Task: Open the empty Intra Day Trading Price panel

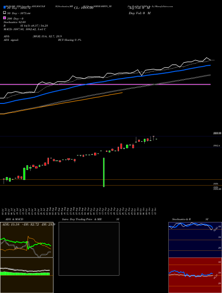Action: [89, 249]
